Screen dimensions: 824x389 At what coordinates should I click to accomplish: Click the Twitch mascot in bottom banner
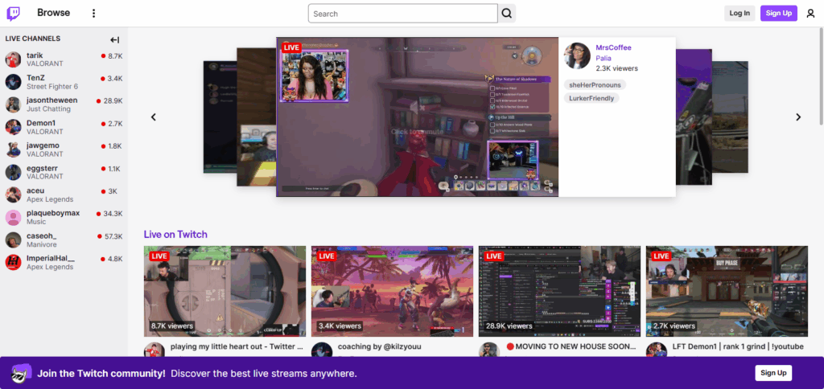22,373
